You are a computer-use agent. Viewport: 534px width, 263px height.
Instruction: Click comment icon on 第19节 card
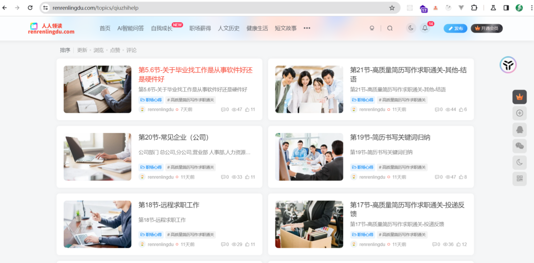point(437,177)
